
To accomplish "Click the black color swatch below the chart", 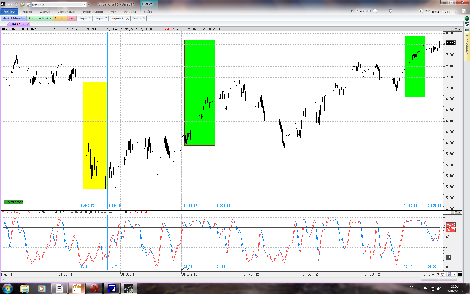I will pos(460,274).
